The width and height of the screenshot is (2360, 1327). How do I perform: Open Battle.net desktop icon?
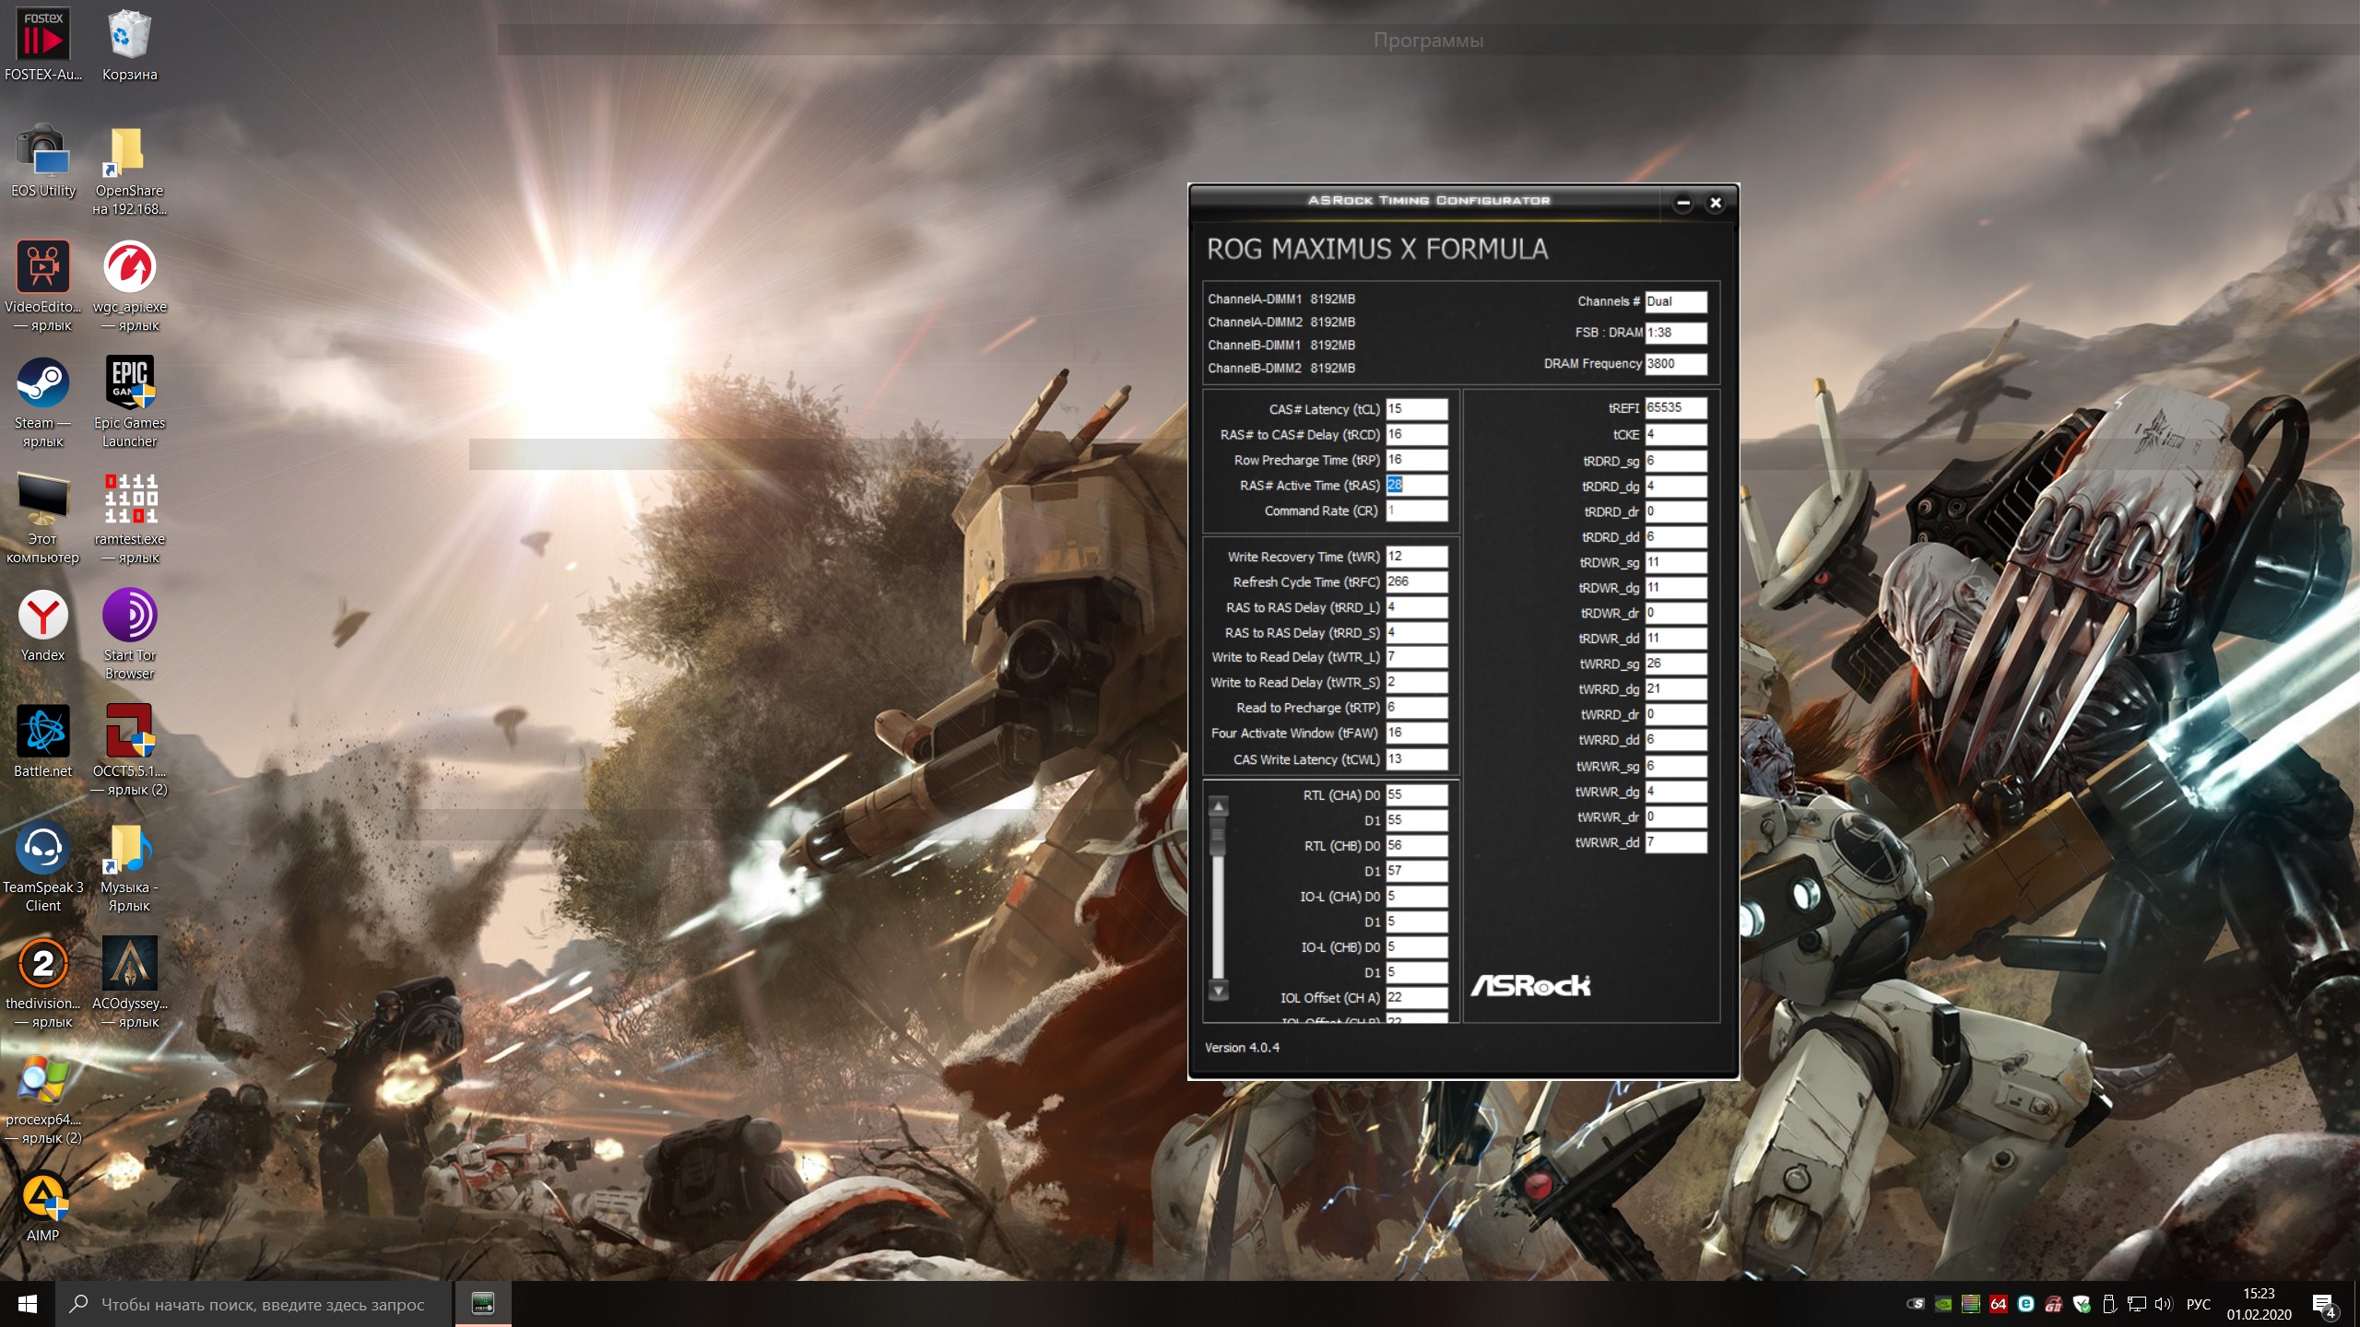click(42, 732)
